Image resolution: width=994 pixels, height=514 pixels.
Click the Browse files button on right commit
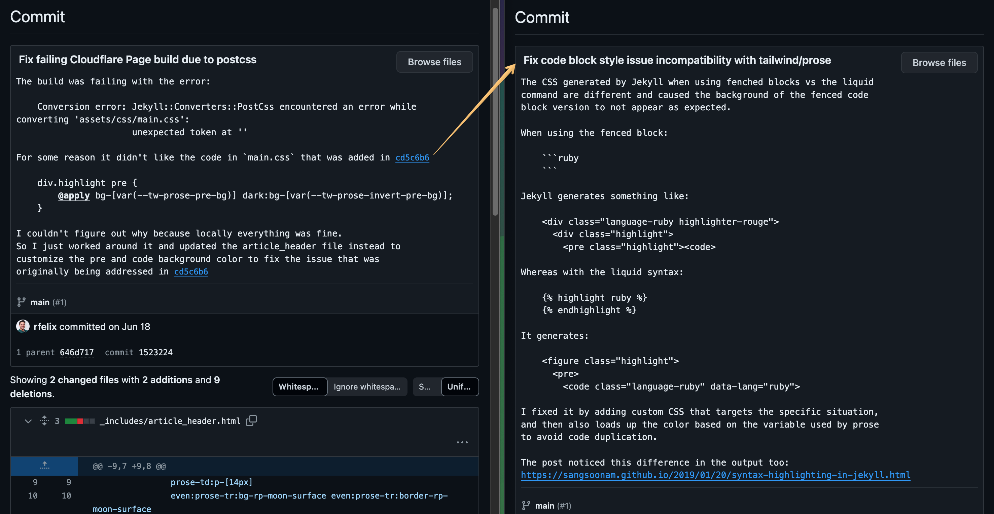(x=939, y=62)
